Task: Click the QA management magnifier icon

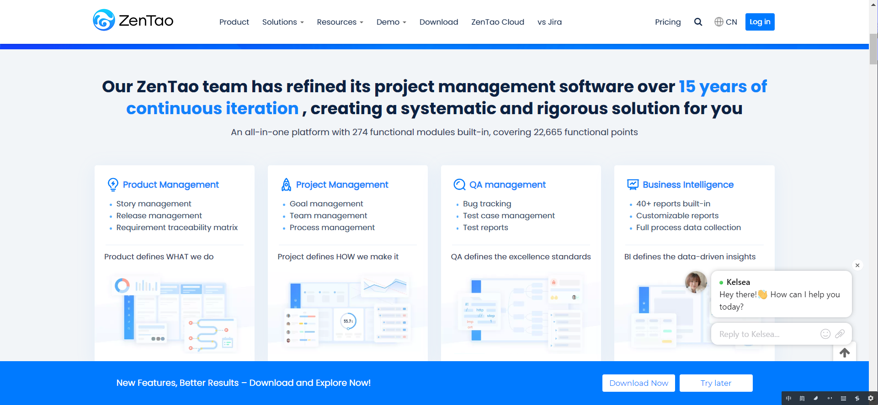Action: (459, 184)
